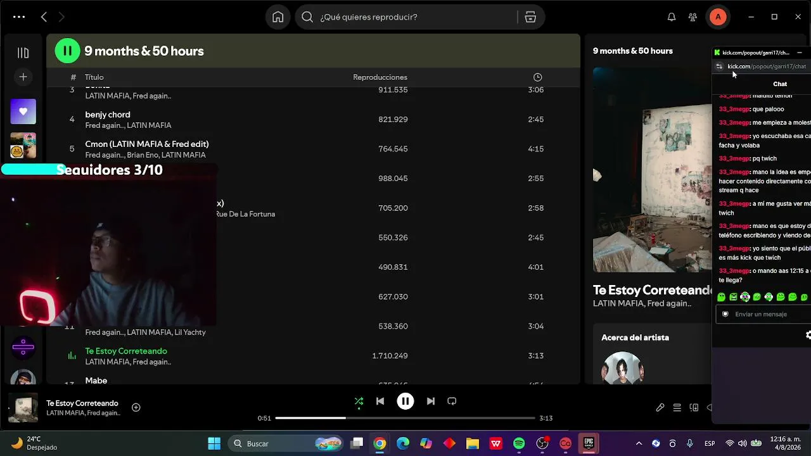Viewport: 811px width, 456px height.
Task: Open connect to a device icon
Action: [x=694, y=408]
